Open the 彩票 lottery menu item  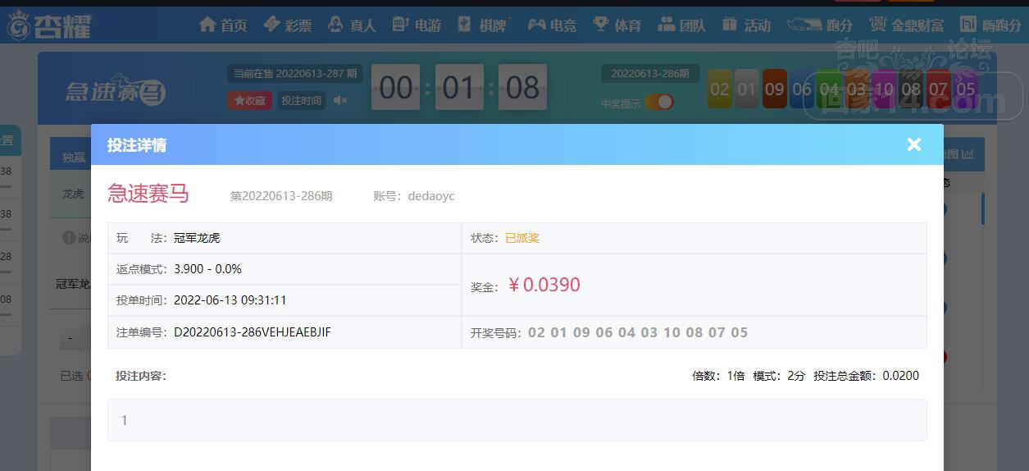(288, 25)
